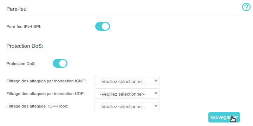This screenshot has height=126, width=253.
Task: Click the Filtrage des attaques TCP-Flood label
Action: [x=38, y=106]
